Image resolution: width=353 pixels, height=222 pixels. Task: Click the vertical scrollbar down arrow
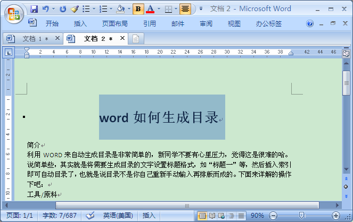point(346,169)
